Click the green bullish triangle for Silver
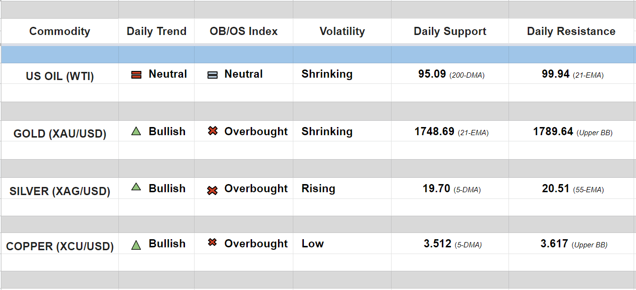Viewport: 636px width, 290px height. click(136, 187)
